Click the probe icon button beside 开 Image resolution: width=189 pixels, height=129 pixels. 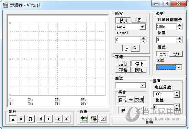pos(138,110)
